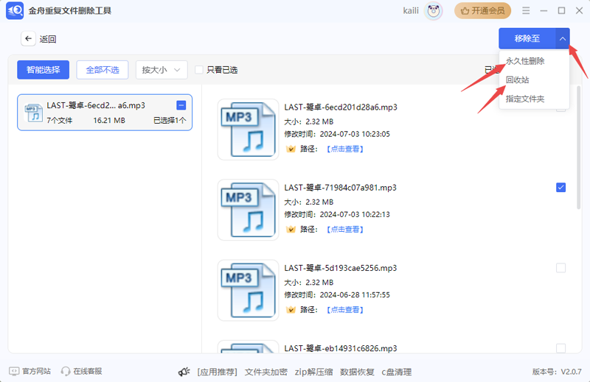
Task: Click username kaili in title bar
Action: tap(411, 10)
